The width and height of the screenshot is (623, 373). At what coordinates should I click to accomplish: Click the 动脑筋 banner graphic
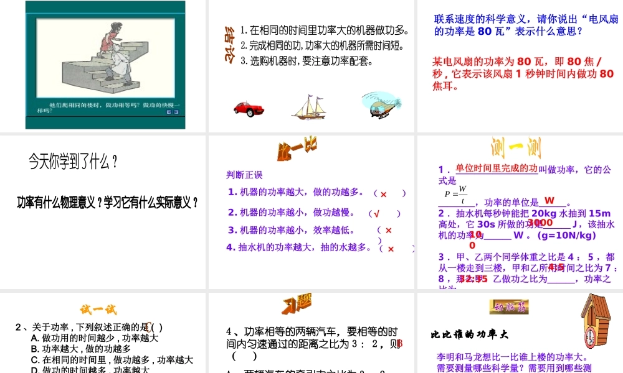click(x=509, y=307)
